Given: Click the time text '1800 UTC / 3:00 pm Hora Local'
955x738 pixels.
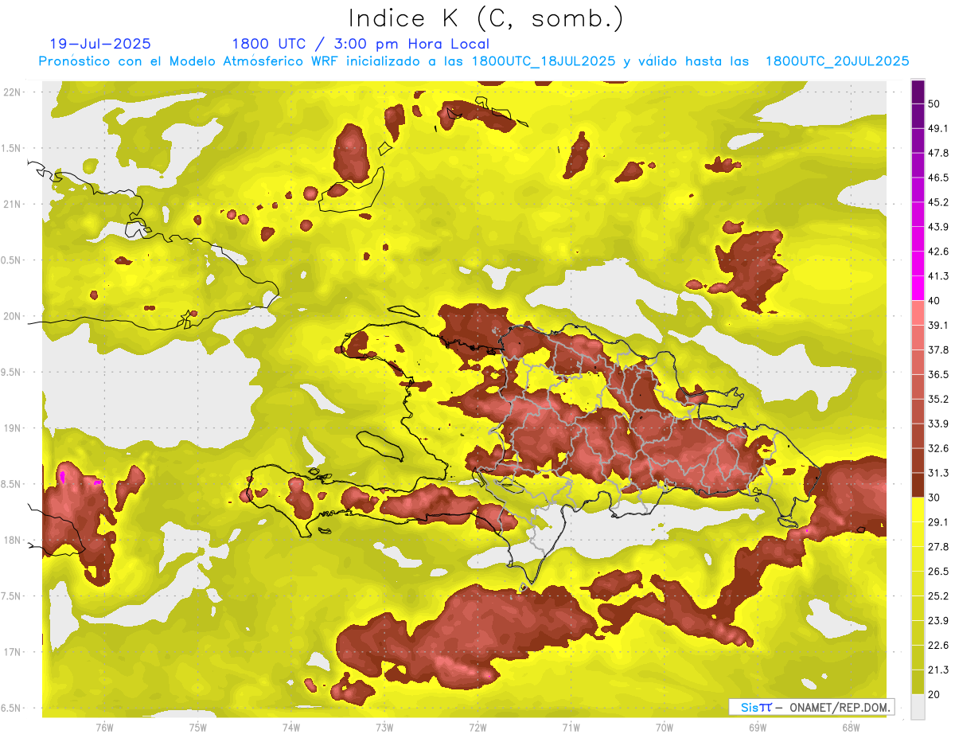Looking at the screenshot, I should (x=361, y=44).
